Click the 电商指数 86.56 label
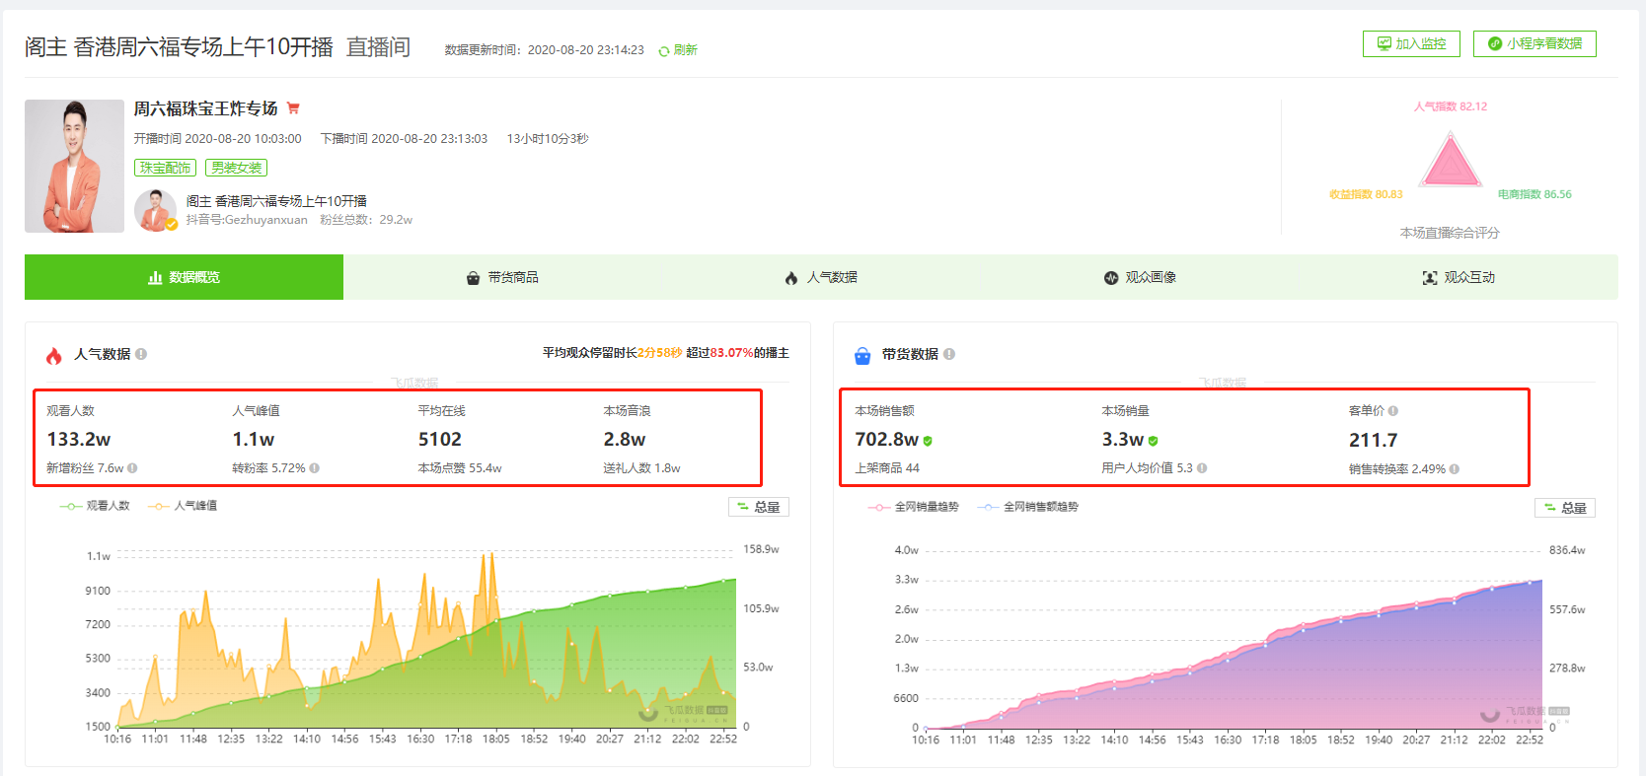 (1534, 194)
